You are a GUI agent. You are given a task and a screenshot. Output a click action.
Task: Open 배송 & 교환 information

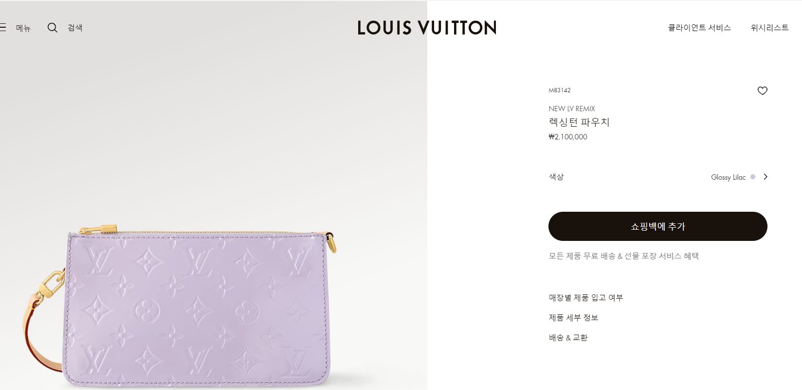click(568, 338)
